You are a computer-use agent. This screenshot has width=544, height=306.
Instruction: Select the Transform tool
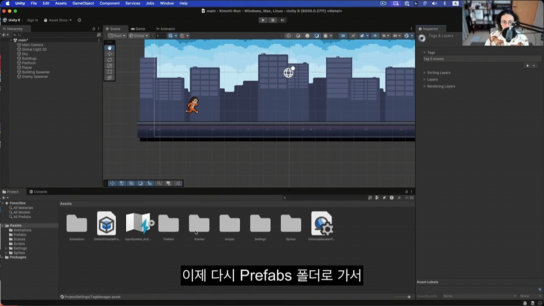(109, 78)
